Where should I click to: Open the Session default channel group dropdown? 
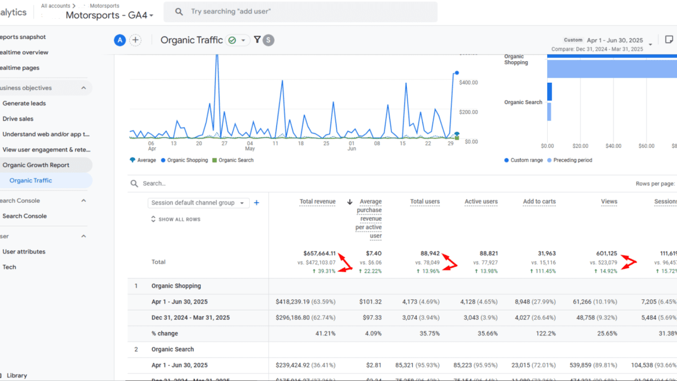(x=198, y=203)
